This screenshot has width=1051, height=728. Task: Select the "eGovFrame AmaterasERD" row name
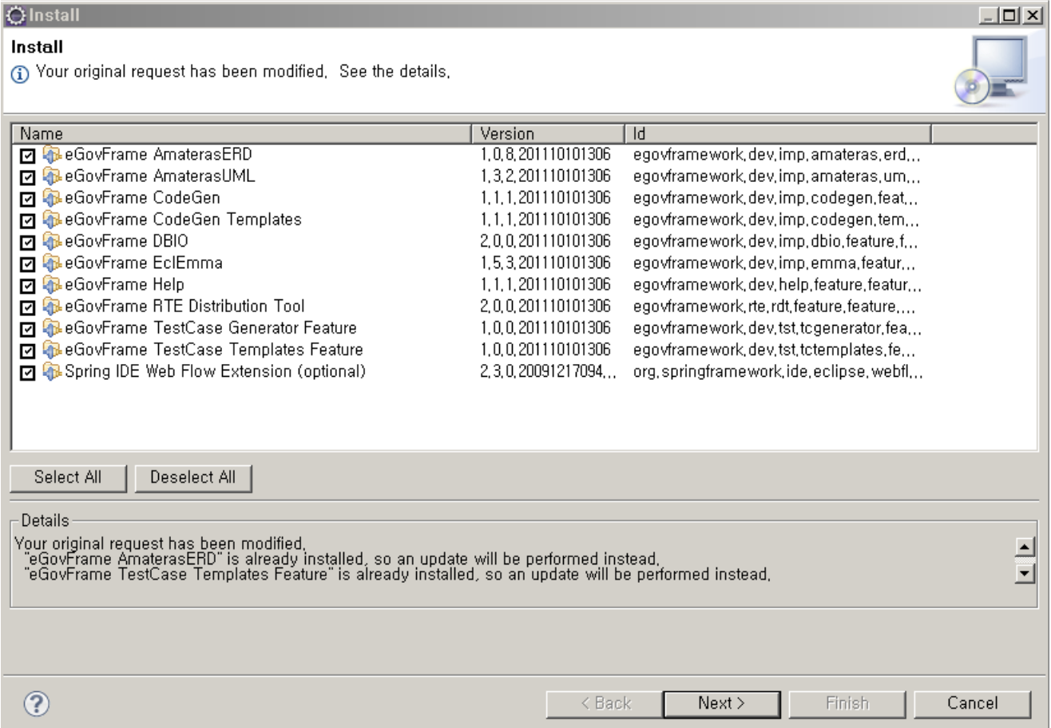pos(158,154)
